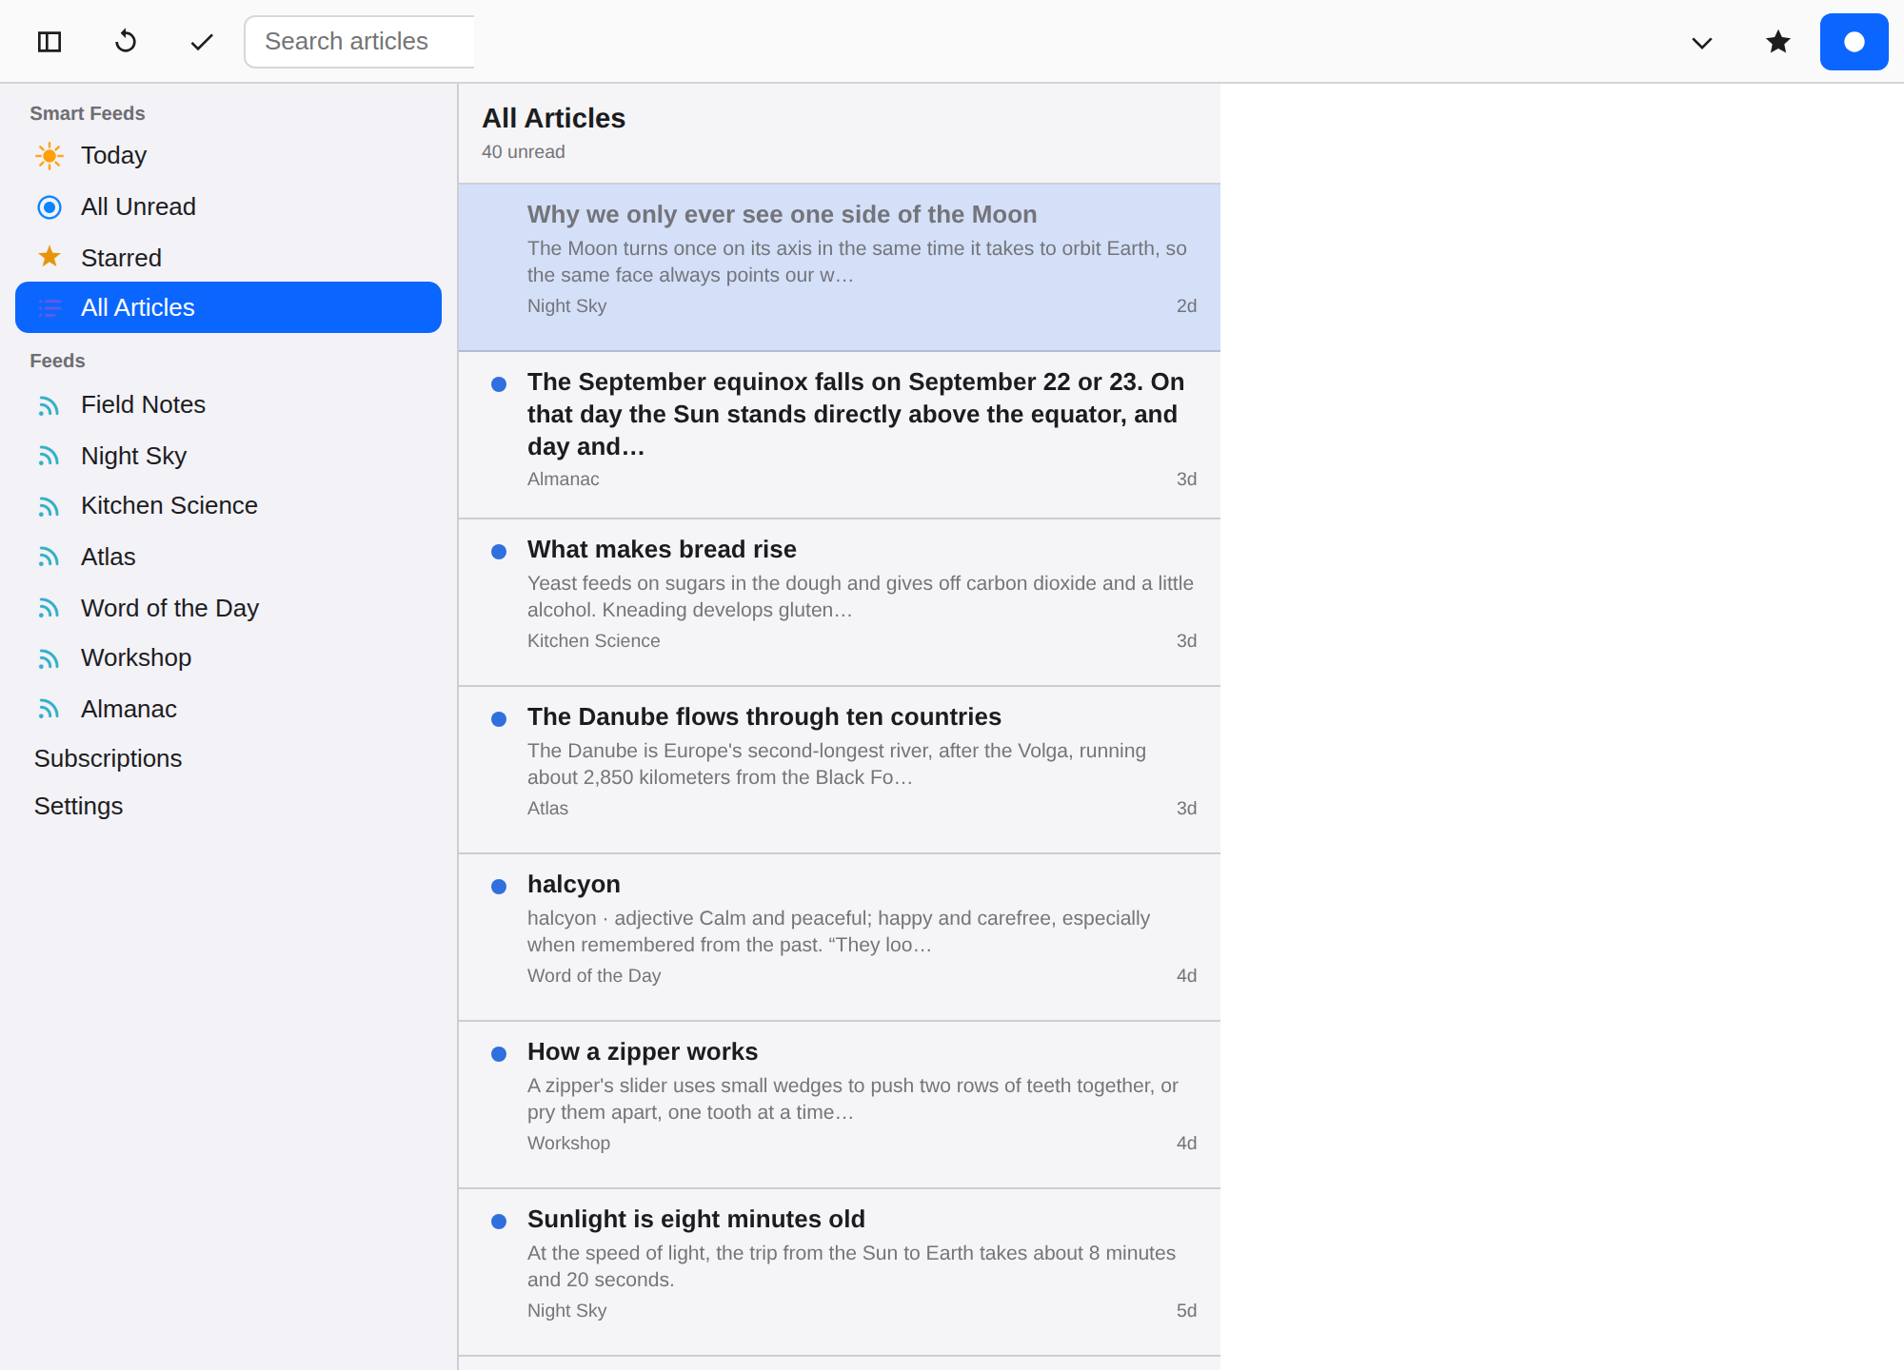Open 'Sunlight is eight minutes old' article
The height and width of the screenshot is (1370, 1904).
pyautogui.click(x=840, y=1272)
